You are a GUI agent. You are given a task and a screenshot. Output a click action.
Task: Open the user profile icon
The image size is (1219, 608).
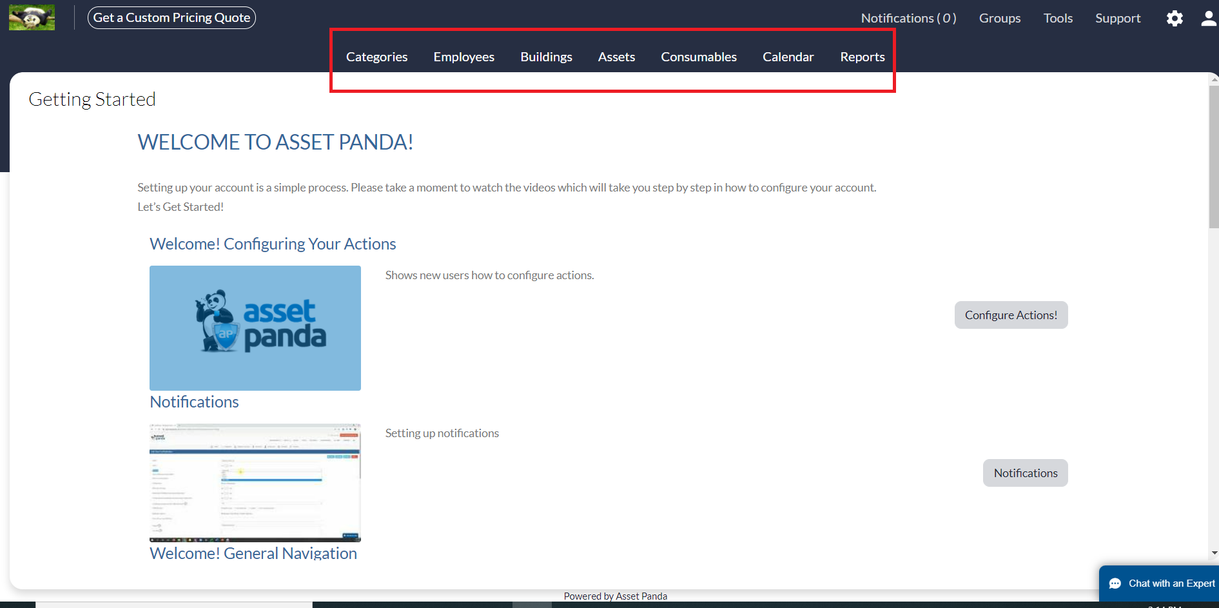tap(1209, 18)
